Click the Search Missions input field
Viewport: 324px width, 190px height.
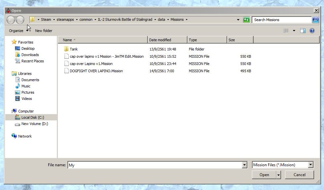click(282, 20)
